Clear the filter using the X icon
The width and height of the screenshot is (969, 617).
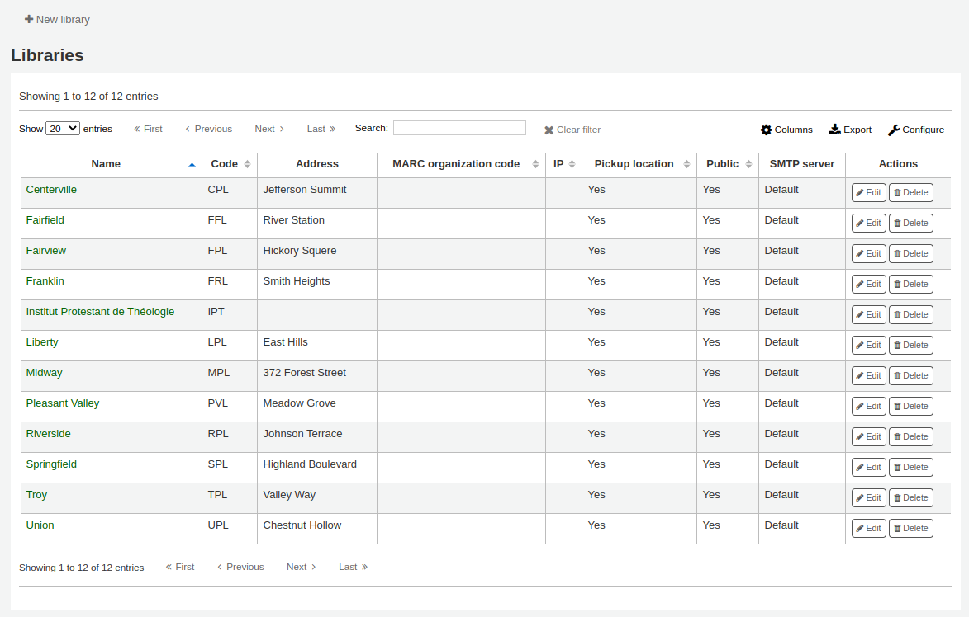tap(548, 130)
